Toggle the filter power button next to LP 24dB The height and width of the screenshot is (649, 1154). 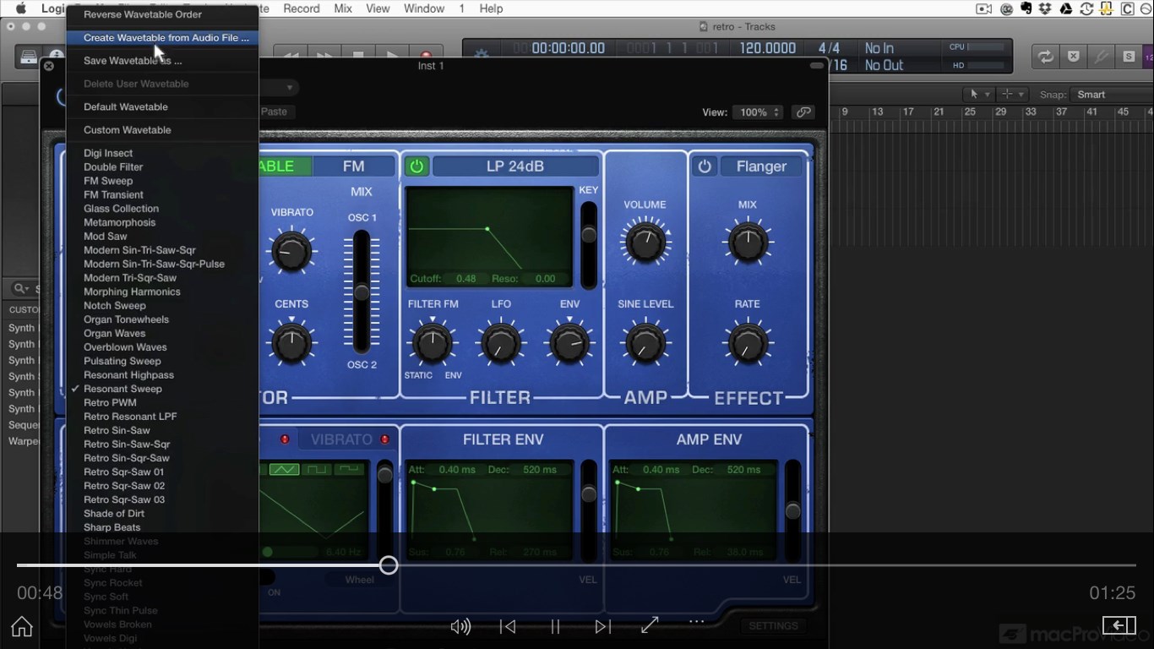pos(417,166)
